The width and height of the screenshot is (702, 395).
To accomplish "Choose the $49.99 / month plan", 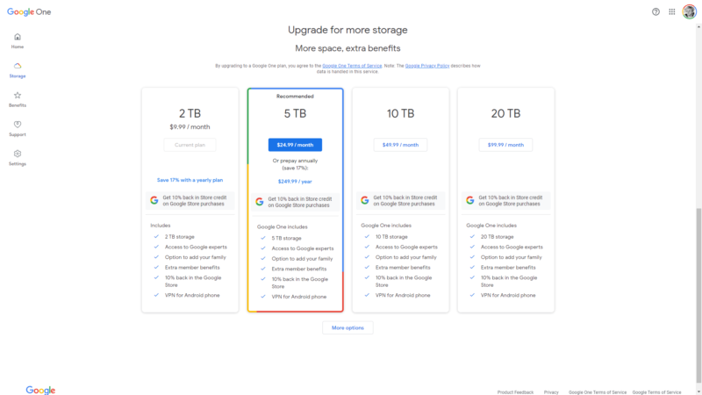I will [400, 145].
